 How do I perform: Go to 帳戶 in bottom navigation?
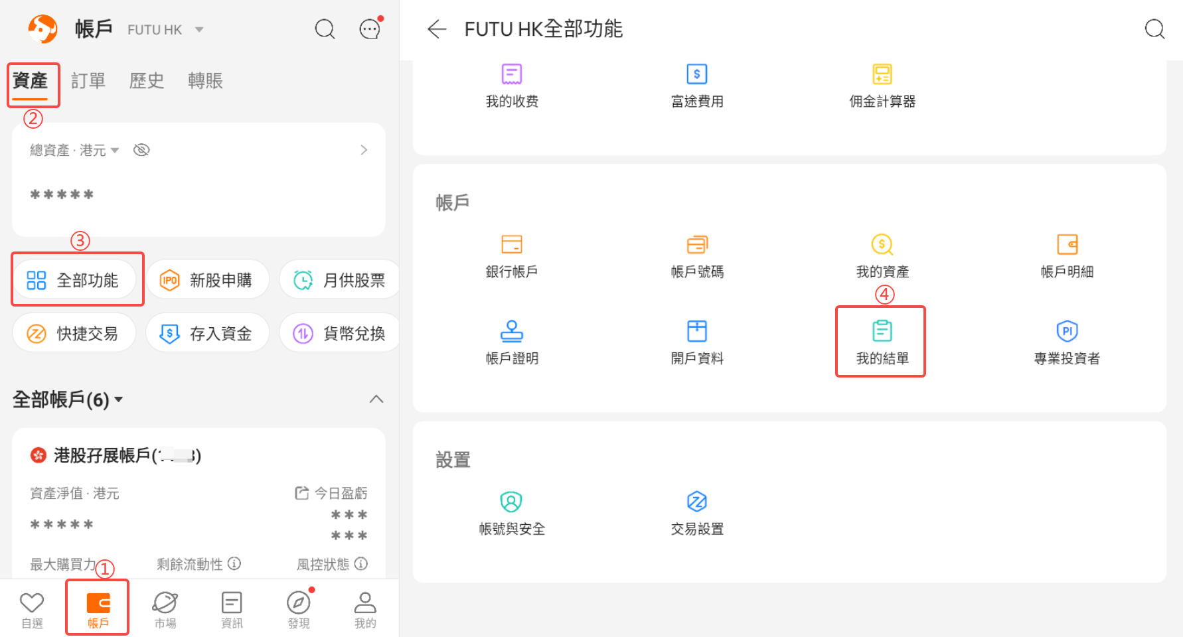pos(98,610)
